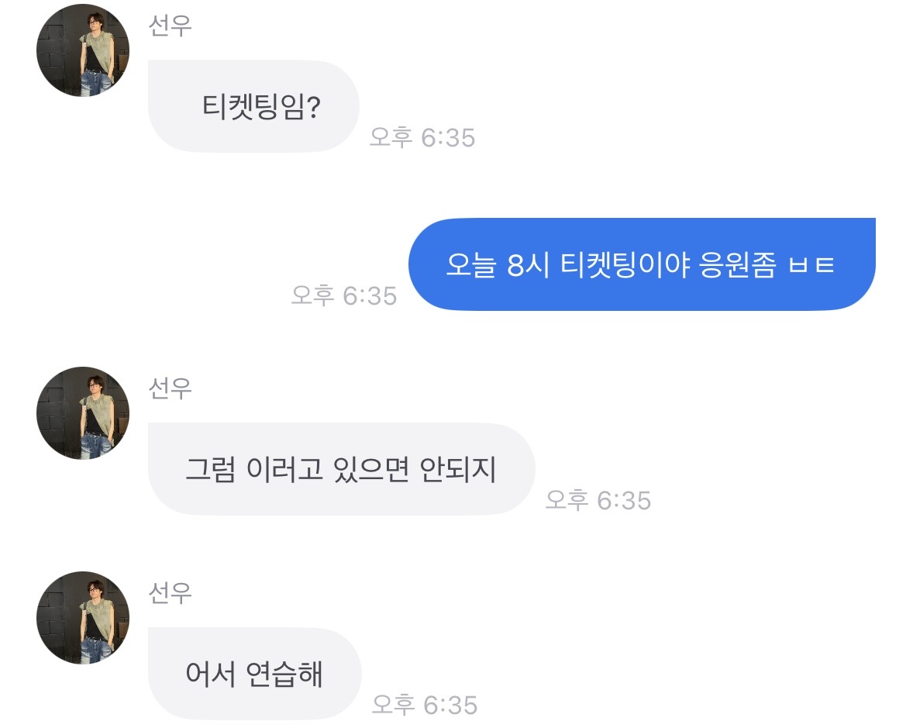Click "ㅂㅌ" at the end of blue message
913x728 pixels.
[x=811, y=265]
